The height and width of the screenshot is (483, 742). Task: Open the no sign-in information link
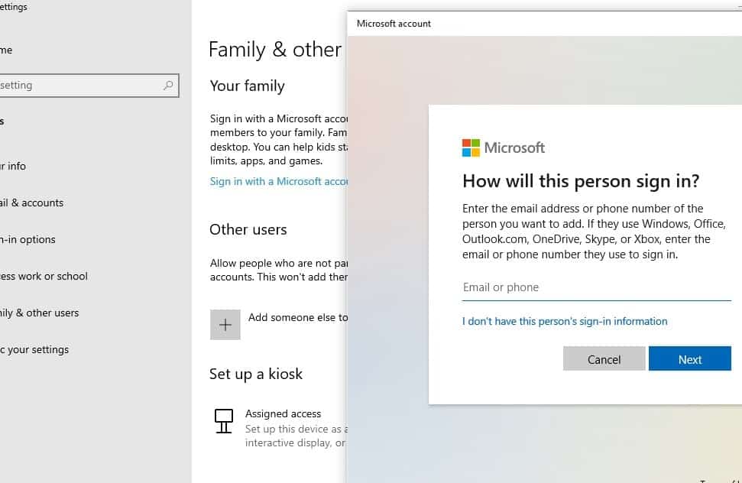(x=565, y=322)
